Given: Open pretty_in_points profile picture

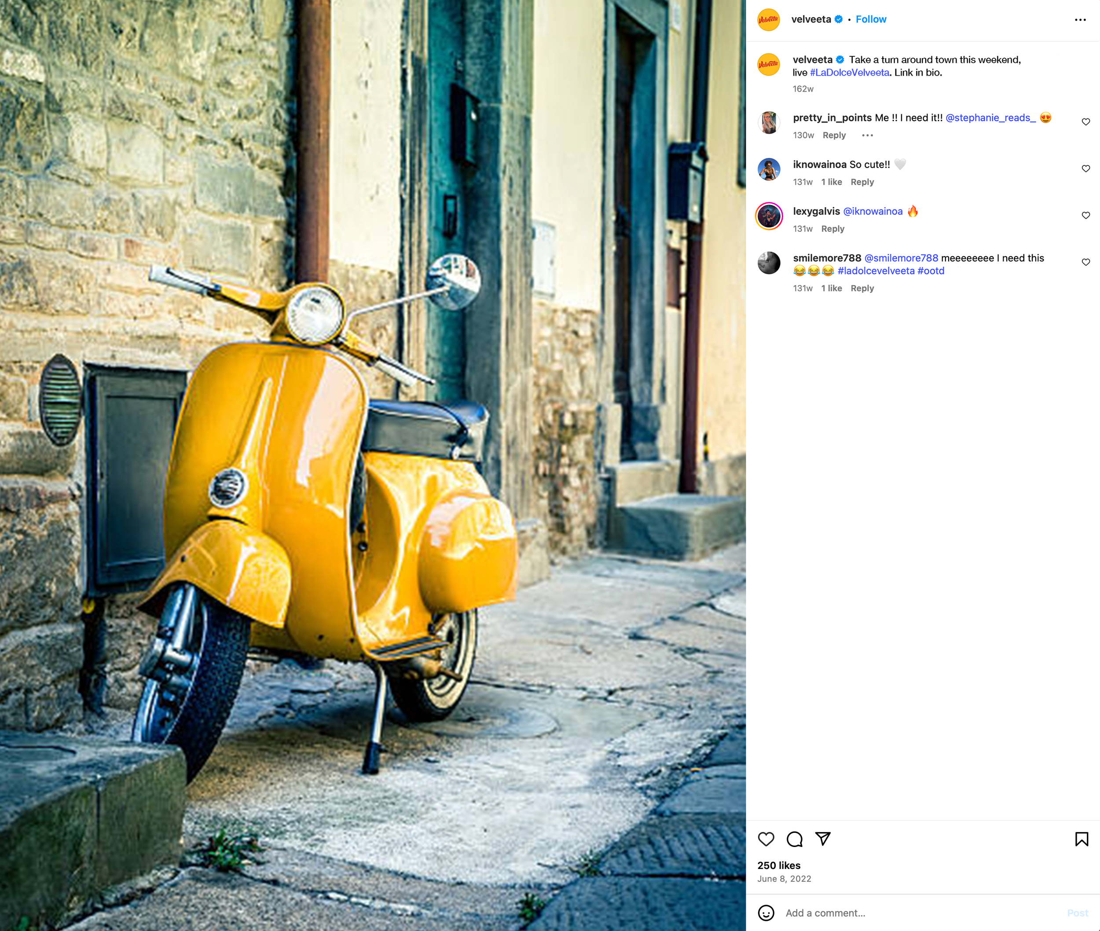Looking at the screenshot, I should click(769, 122).
